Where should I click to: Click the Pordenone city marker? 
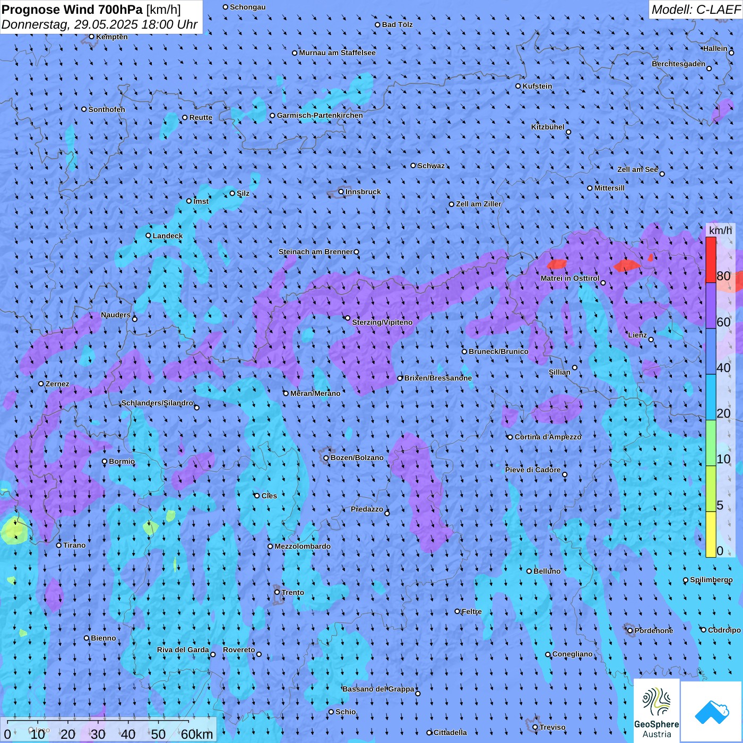630,630
